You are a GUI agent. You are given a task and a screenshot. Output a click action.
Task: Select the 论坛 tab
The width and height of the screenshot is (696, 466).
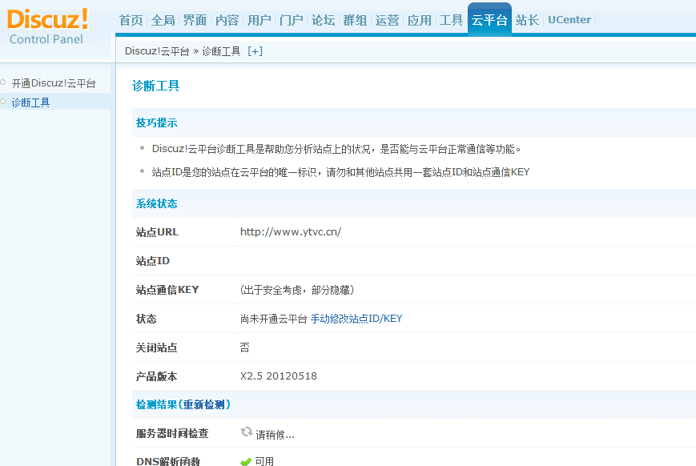(x=323, y=20)
